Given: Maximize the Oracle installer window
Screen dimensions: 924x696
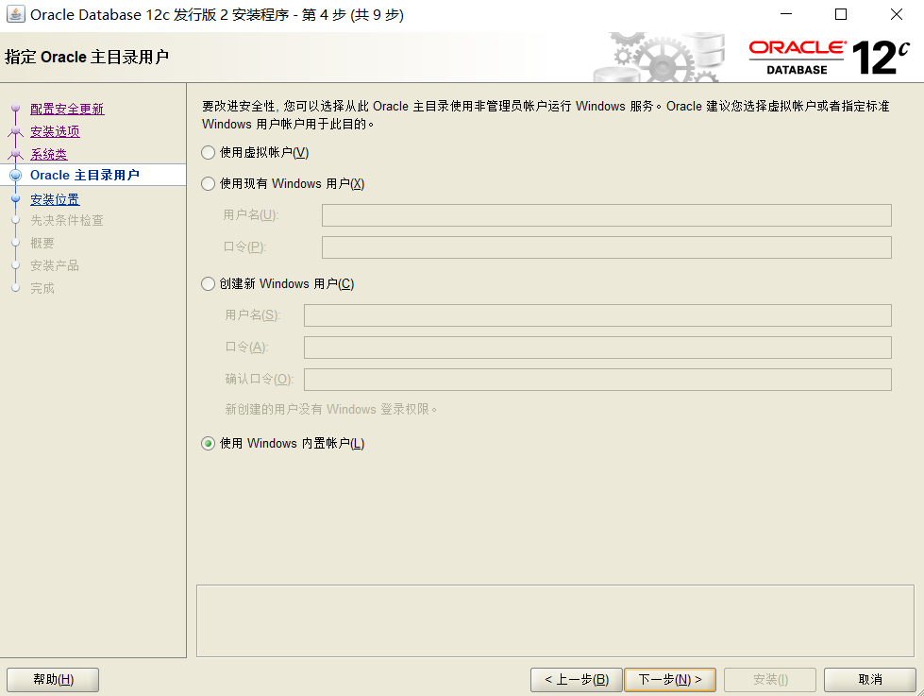Looking at the screenshot, I should (841, 14).
